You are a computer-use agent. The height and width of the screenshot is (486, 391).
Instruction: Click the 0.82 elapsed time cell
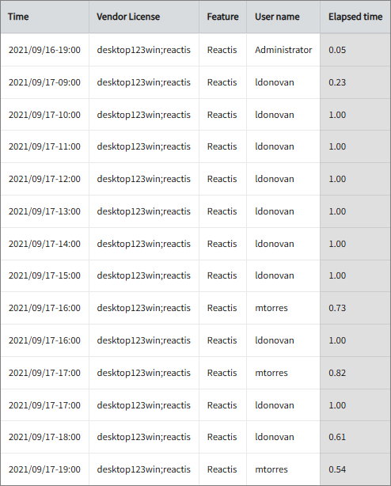355,373
